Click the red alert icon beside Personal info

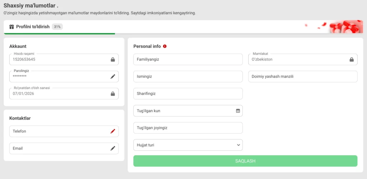click(x=165, y=46)
